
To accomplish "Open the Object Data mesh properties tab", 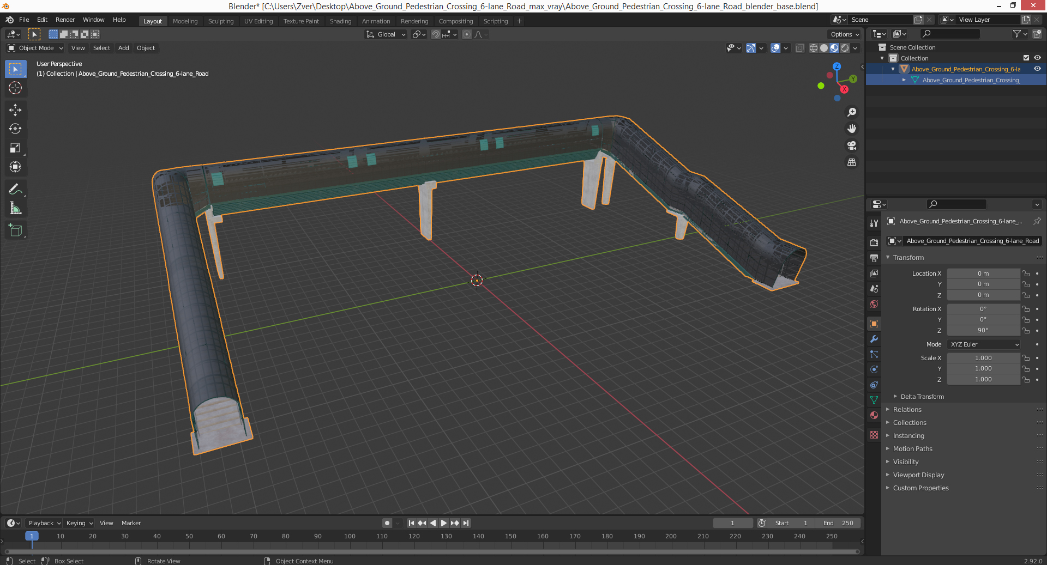I will pos(874,400).
